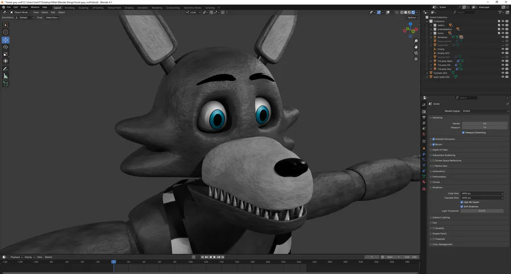Image resolution: width=511 pixels, height=274 pixels.
Task: Open the timeline Marker menu
Action: [x=49, y=257]
